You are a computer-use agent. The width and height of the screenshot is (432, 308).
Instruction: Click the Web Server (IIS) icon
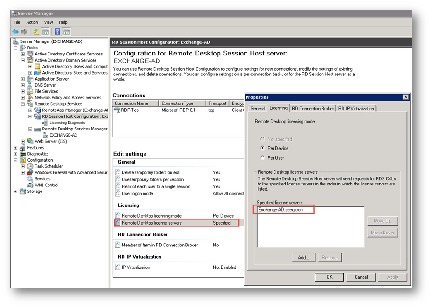click(30, 141)
